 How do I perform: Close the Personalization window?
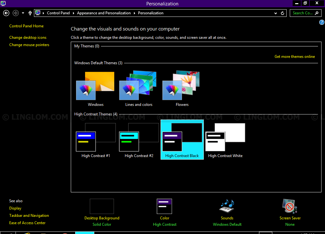click(317, 3)
